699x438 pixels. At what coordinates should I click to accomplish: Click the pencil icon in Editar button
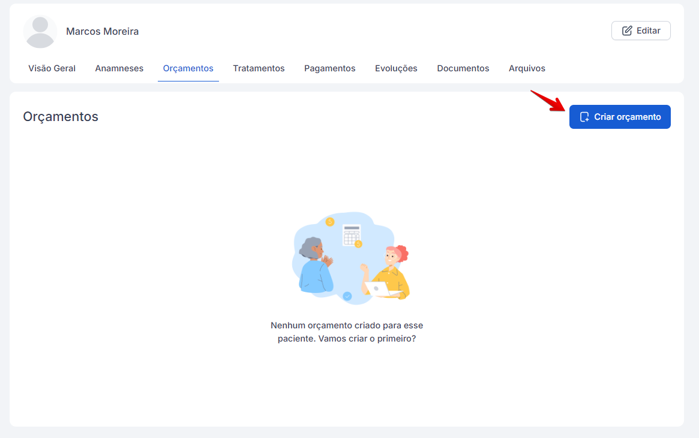627,31
